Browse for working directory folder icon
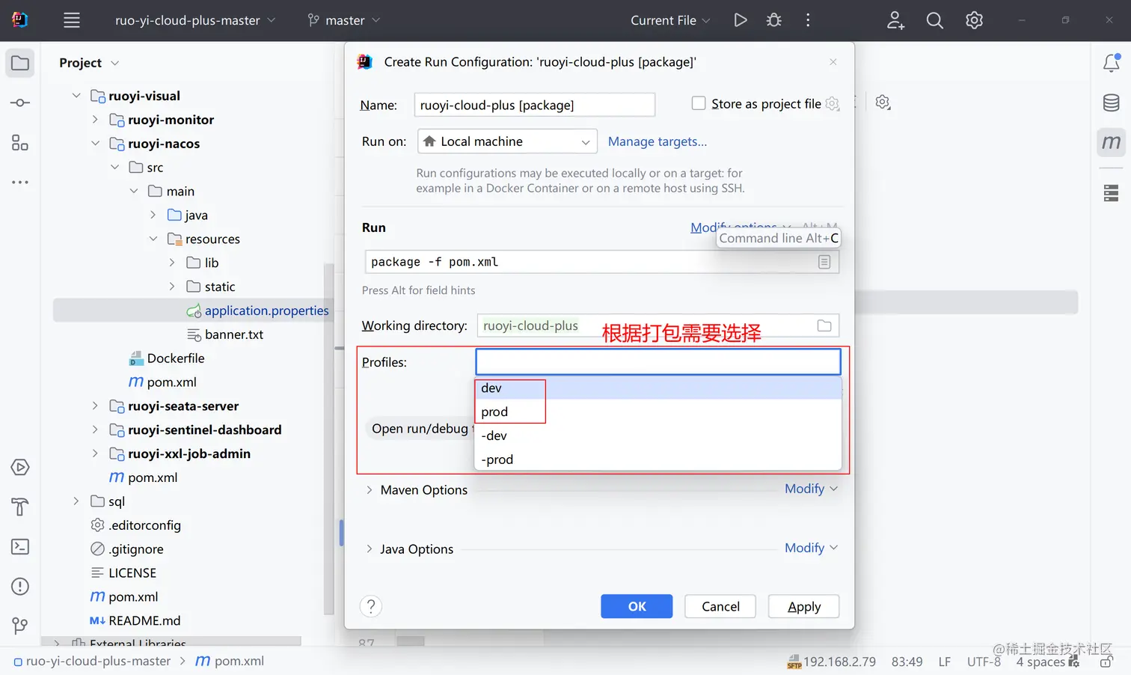Viewport: 1131px width, 675px height. [x=824, y=326]
